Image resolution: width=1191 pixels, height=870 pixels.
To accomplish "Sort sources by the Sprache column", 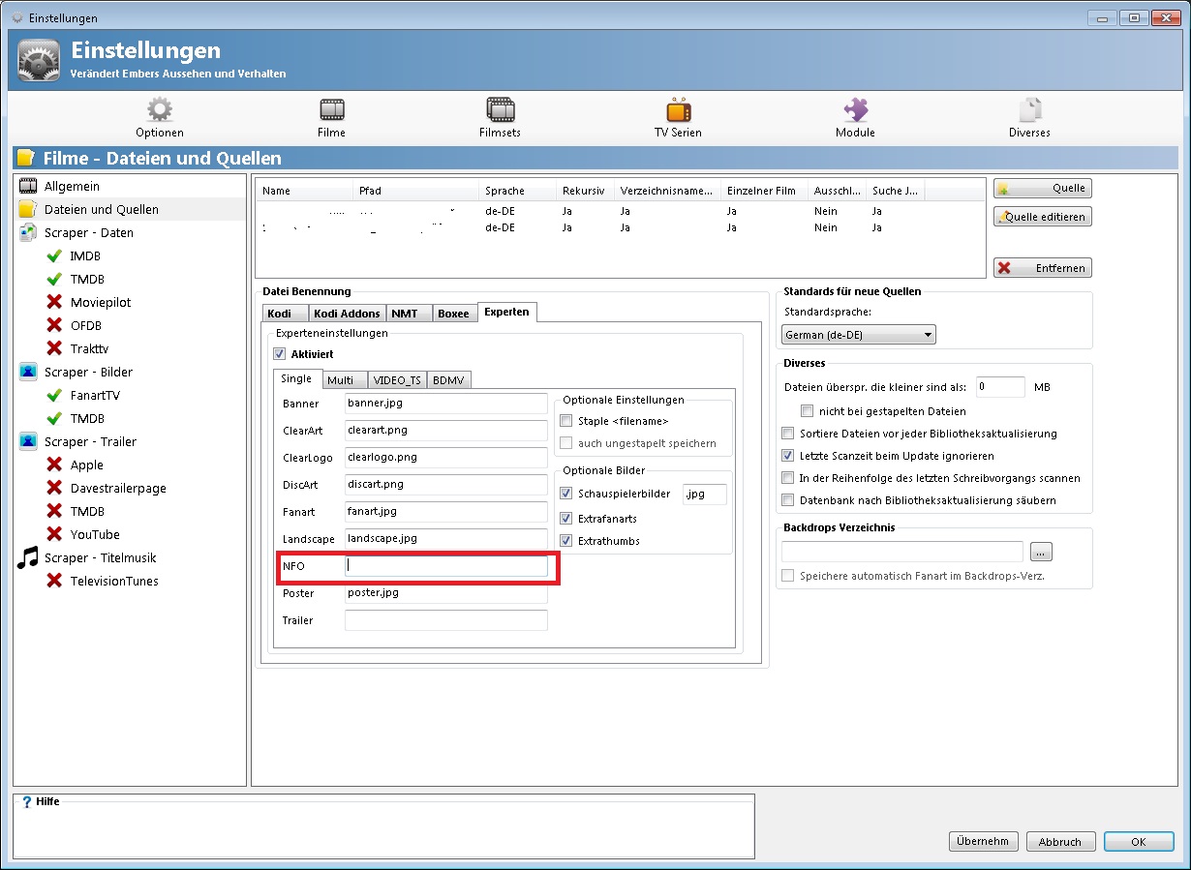I will pos(518,191).
